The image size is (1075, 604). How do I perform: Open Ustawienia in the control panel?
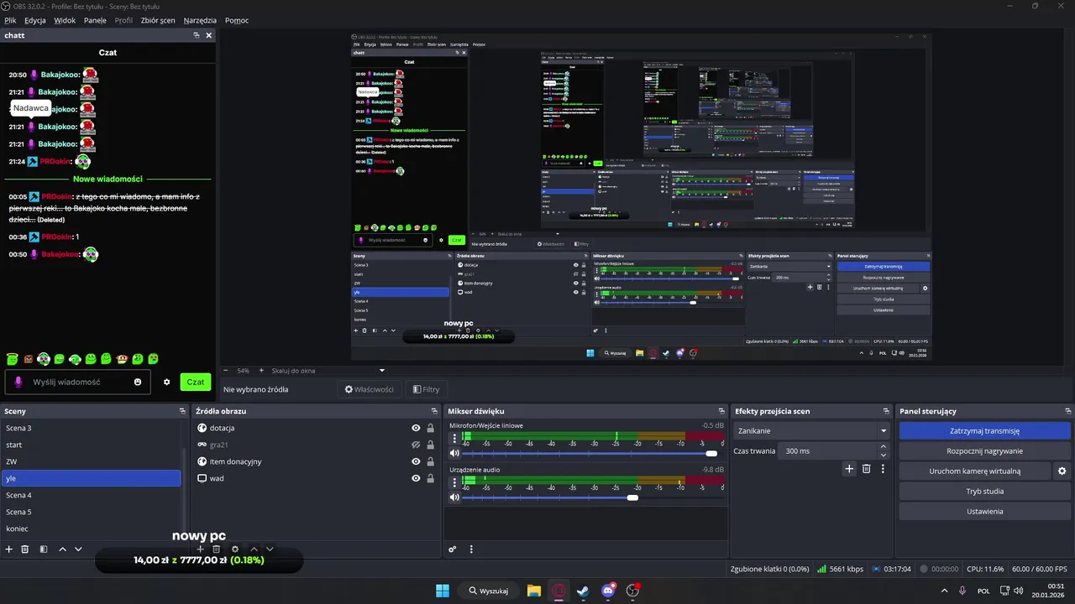point(985,512)
